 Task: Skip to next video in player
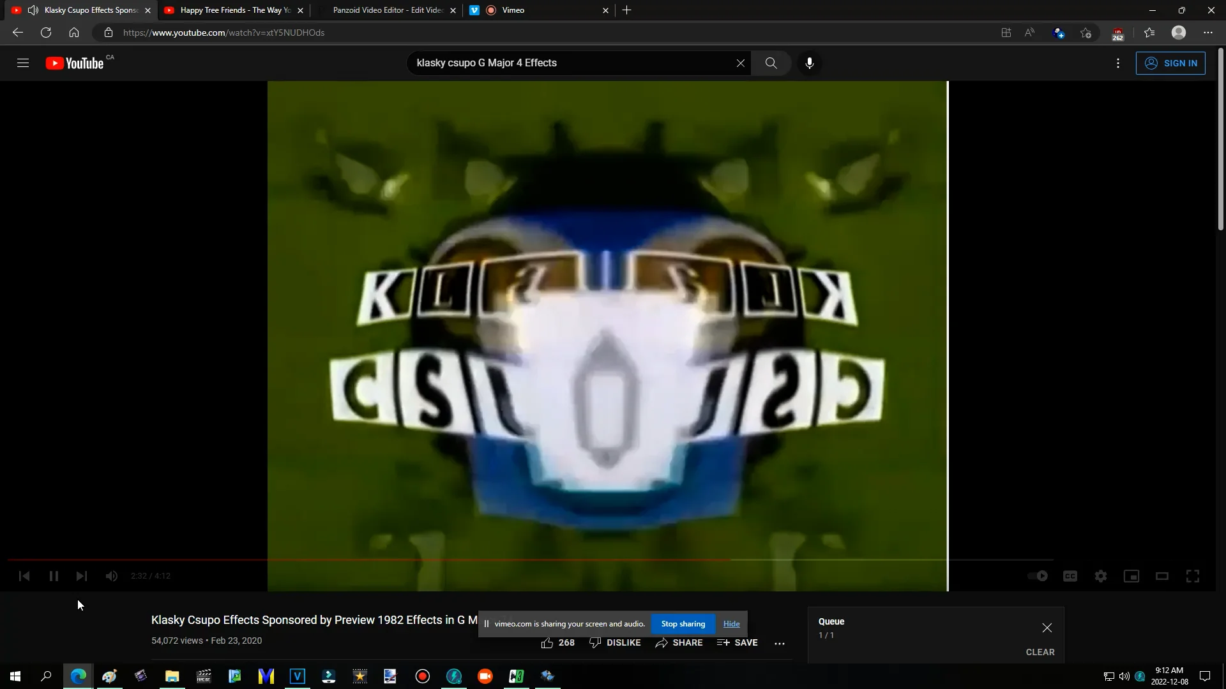tap(82, 576)
